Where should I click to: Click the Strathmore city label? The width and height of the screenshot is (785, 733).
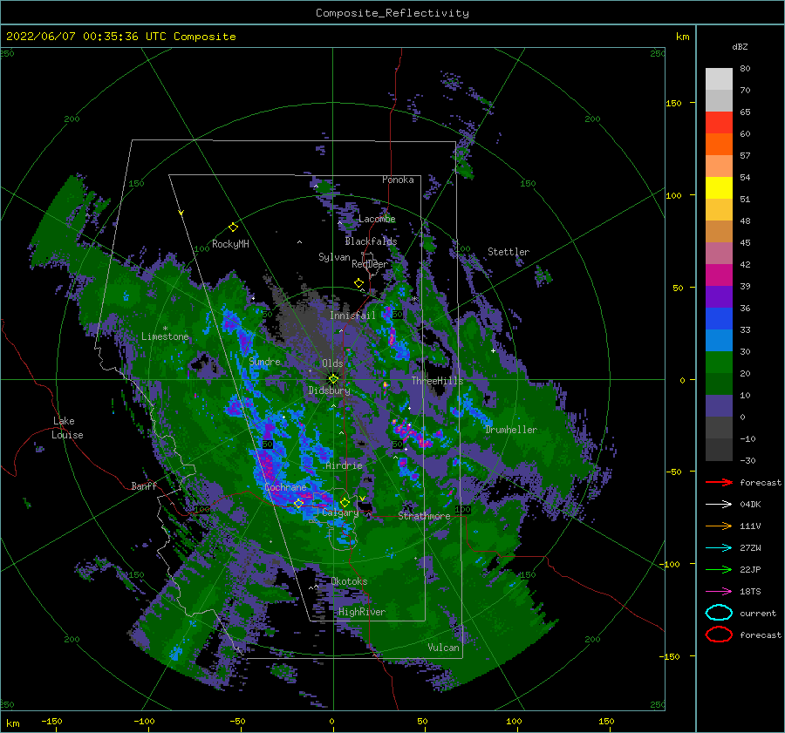click(x=424, y=516)
